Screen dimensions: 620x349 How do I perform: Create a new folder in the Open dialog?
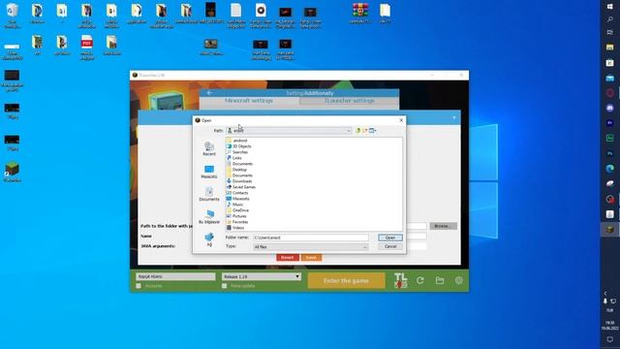[x=365, y=131]
